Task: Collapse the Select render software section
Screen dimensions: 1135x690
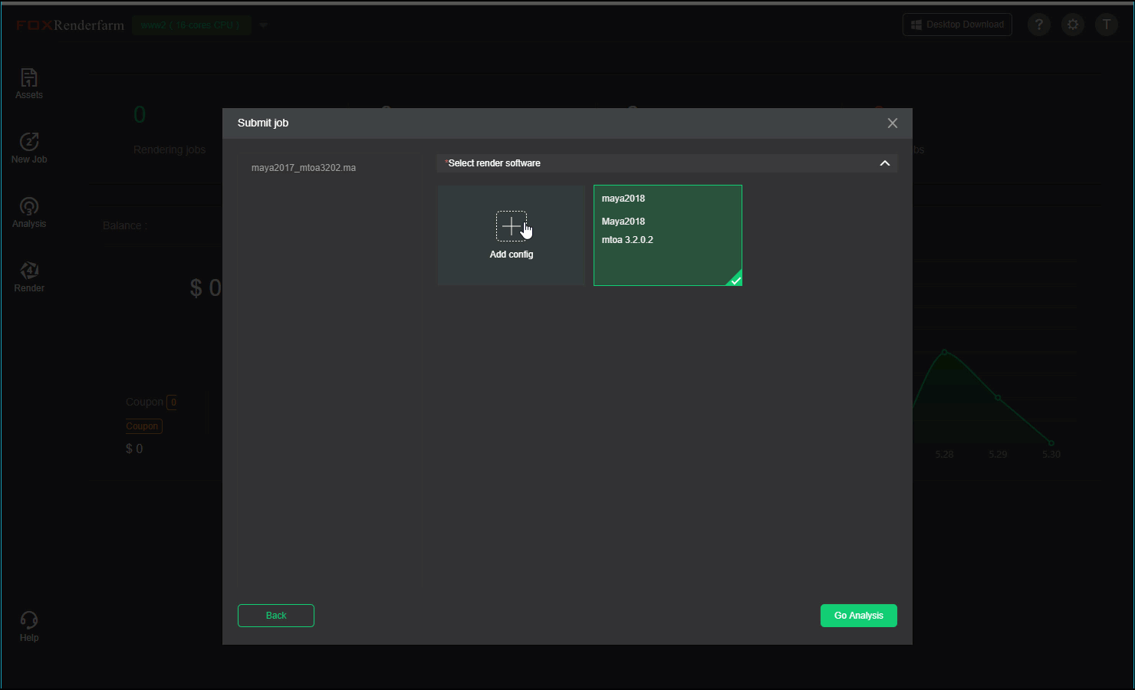Action: coord(884,163)
